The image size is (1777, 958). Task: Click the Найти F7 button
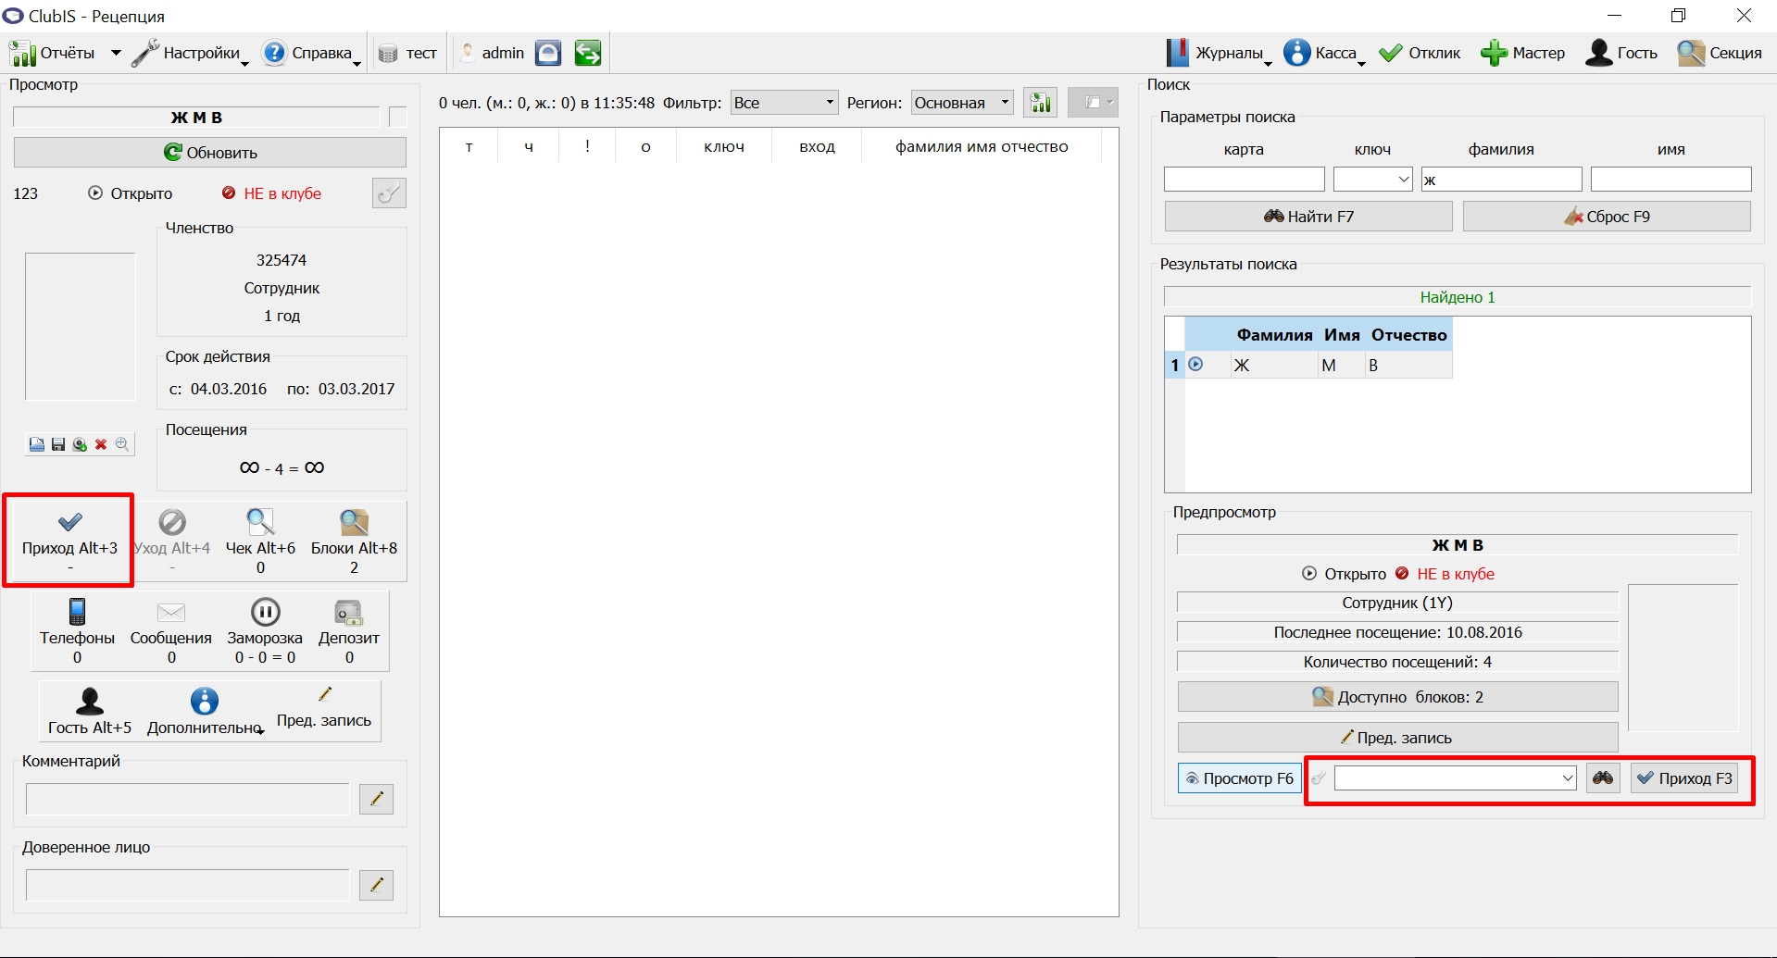tap(1308, 217)
